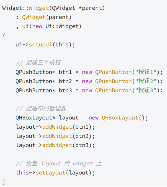Click addWidget on the btn2 line
Image resolution: width=167 pixels, height=187 pixels.
pos(57,136)
